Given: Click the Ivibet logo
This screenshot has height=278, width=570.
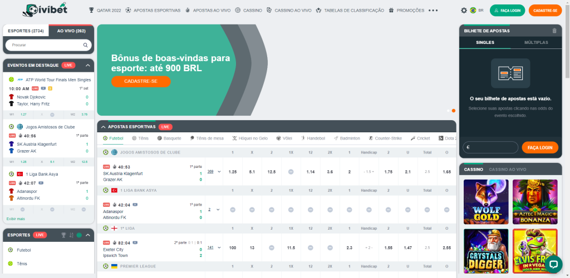Looking at the screenshot, I should click(x=47, y=10).
